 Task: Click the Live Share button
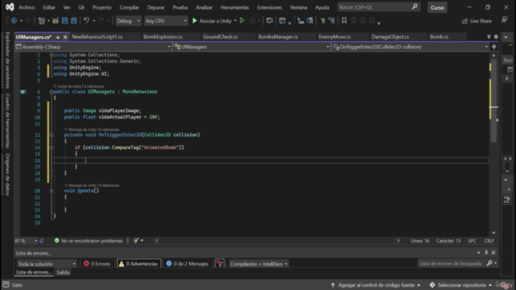pos(476,21)
